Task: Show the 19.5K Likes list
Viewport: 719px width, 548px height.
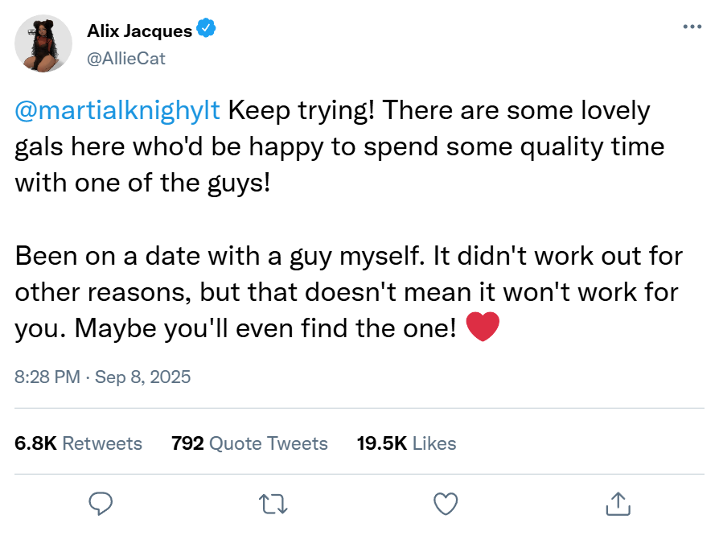Action: (406, 443)
